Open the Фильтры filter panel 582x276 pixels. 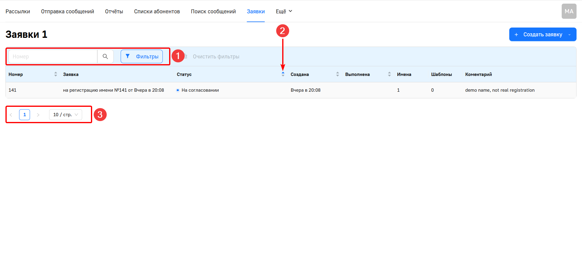coord(142,57)
